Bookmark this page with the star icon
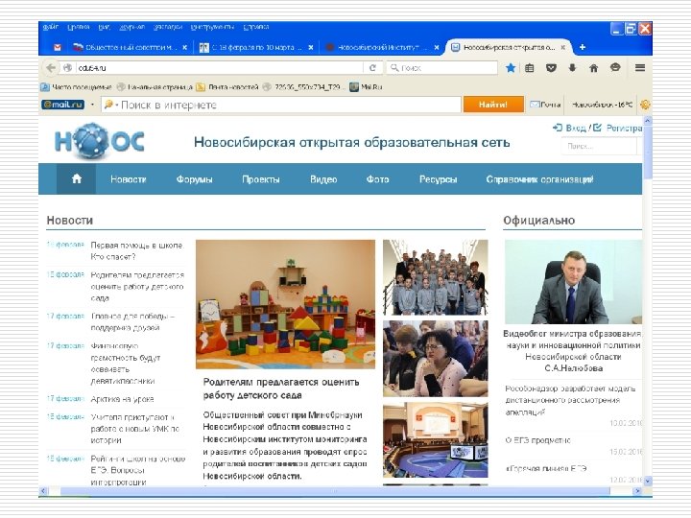The height and width of the screenshot is (518, 691). (x=511, y=68)
